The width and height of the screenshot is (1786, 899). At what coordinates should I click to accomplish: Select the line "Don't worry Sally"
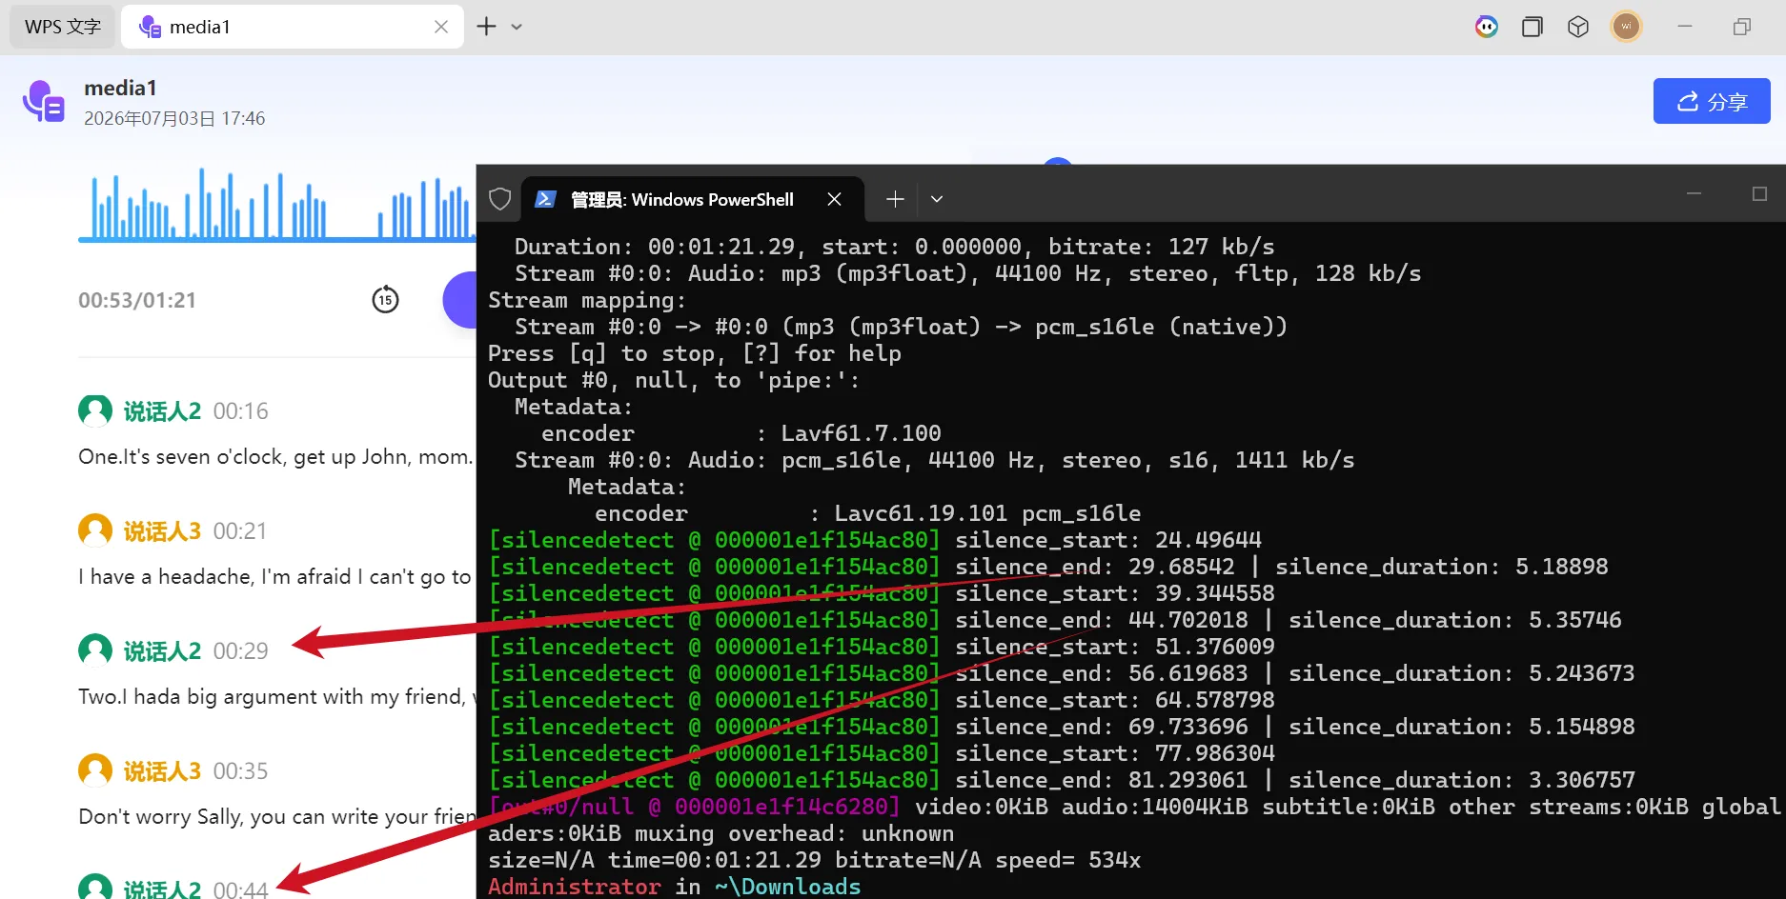[276, 817]
